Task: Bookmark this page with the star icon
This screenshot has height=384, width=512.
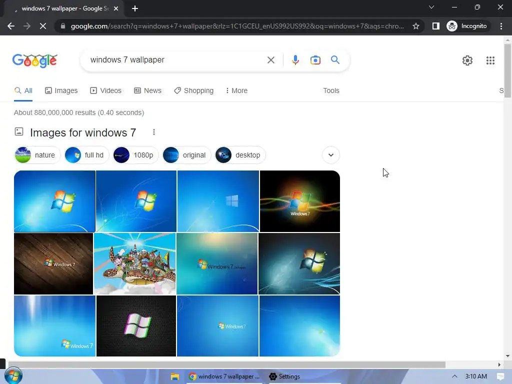Action: [415, 26]
